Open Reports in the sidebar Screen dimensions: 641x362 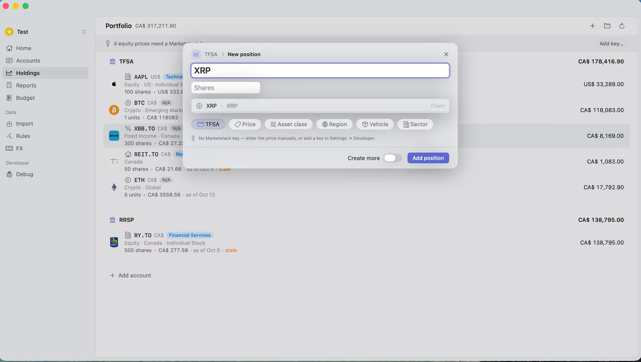coord(45,85)
